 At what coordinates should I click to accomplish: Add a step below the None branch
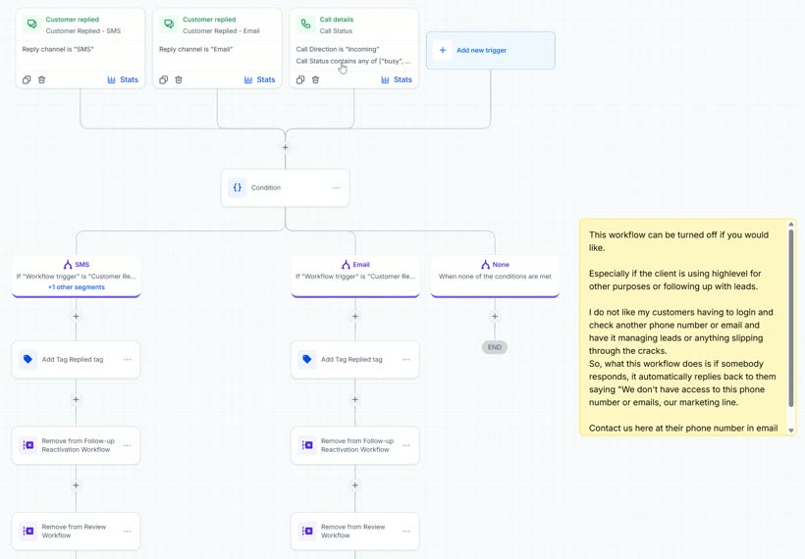tap(495, 317)
